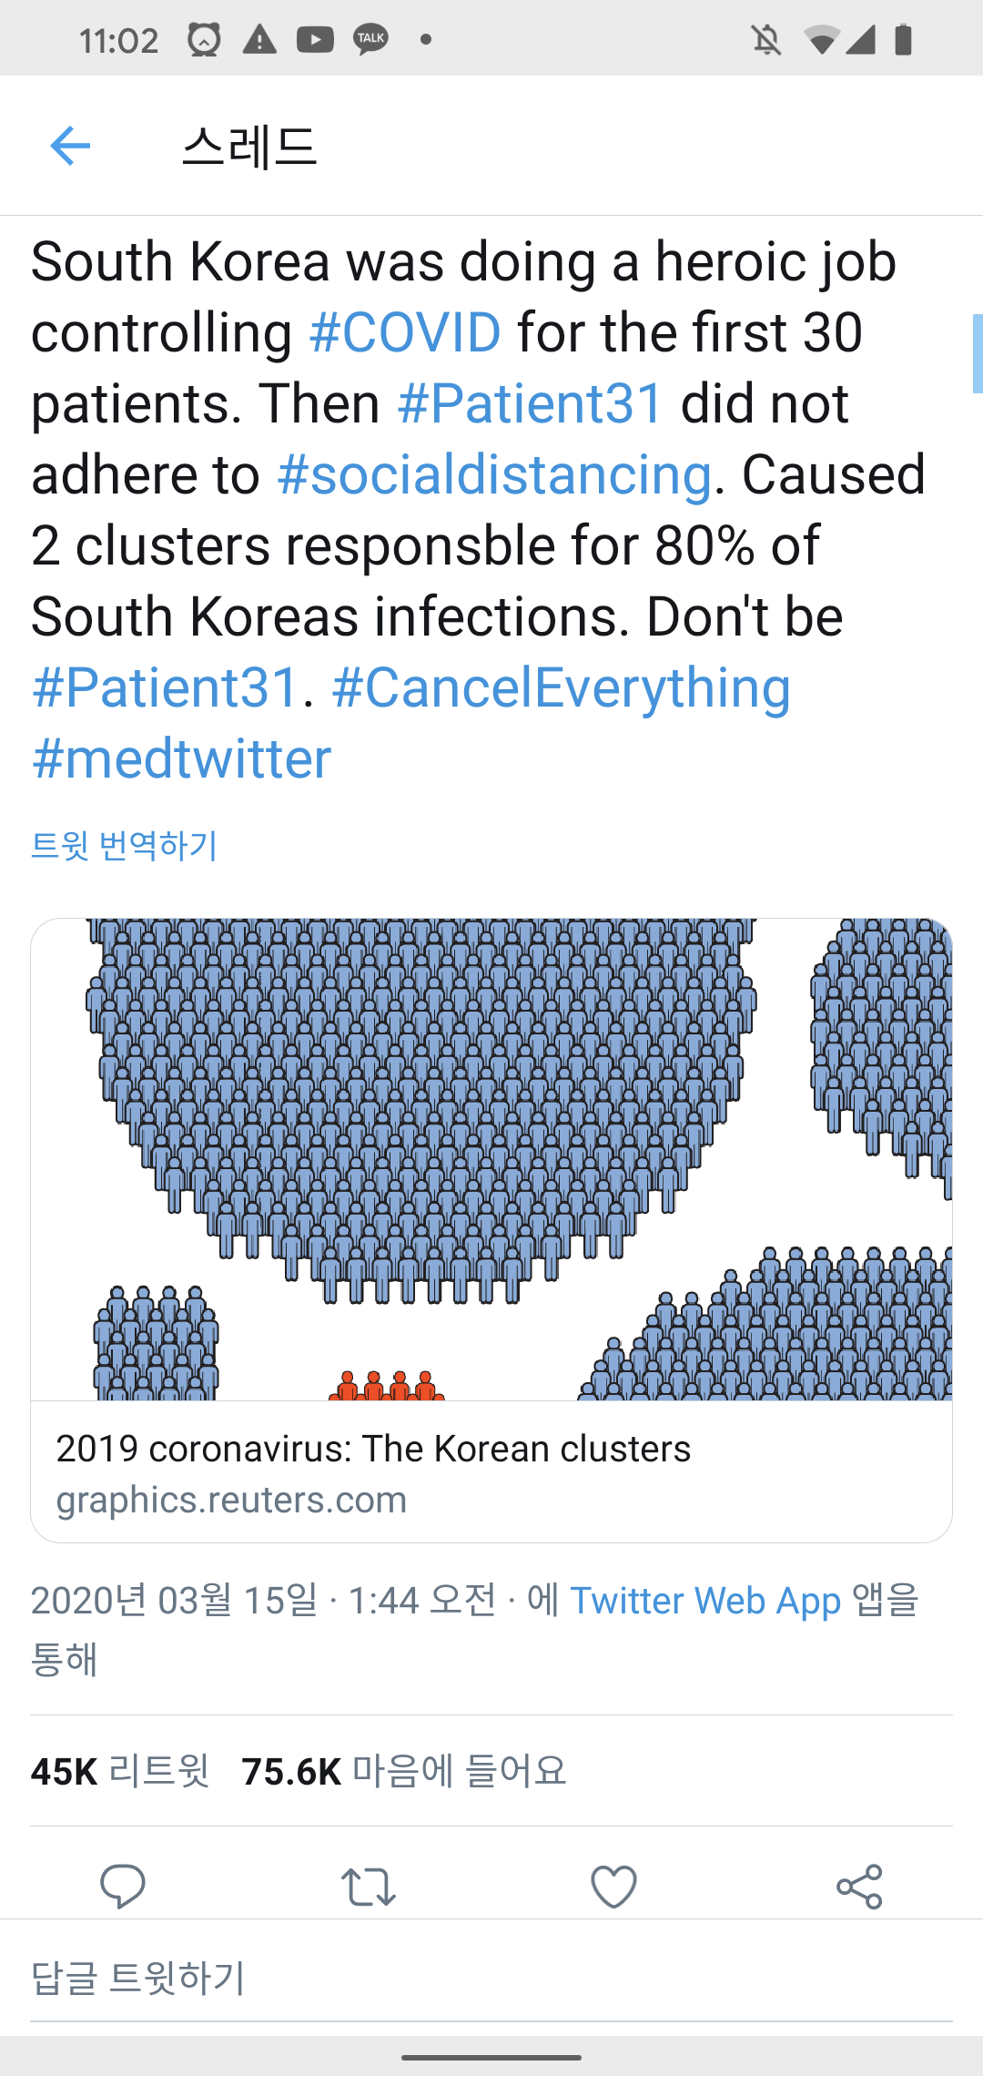Like the tweet with heart icon
This screenshot has height=2076, width=983.
614,1886
